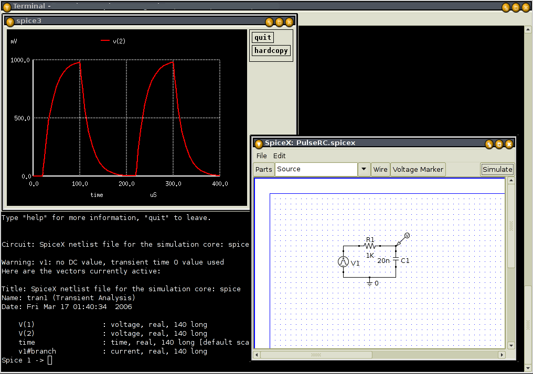The height and width of the screenshot is (374, 533).
Task: Expand the Source parts dropdown arrow
Action: click(x=364, y=169)
